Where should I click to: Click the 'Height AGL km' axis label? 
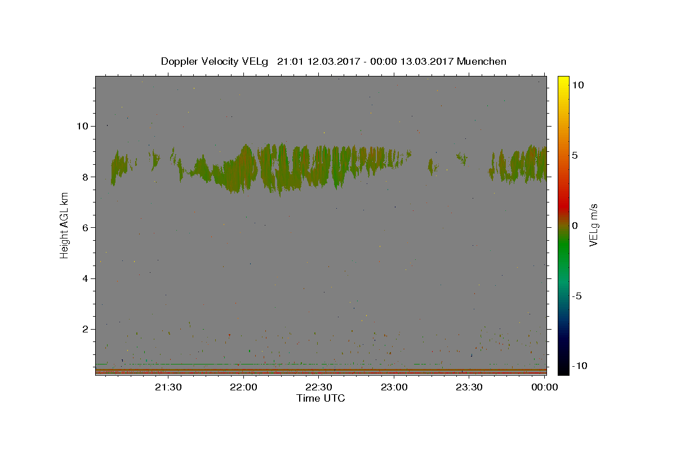64,226
